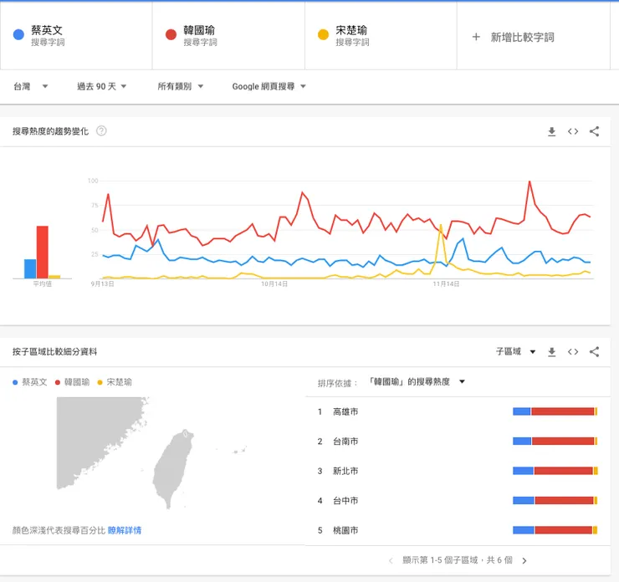This screenshot has width=619, height=582.
Task: Click the blue 蔡英文 color dot
Action: click(x=18, y=35)
